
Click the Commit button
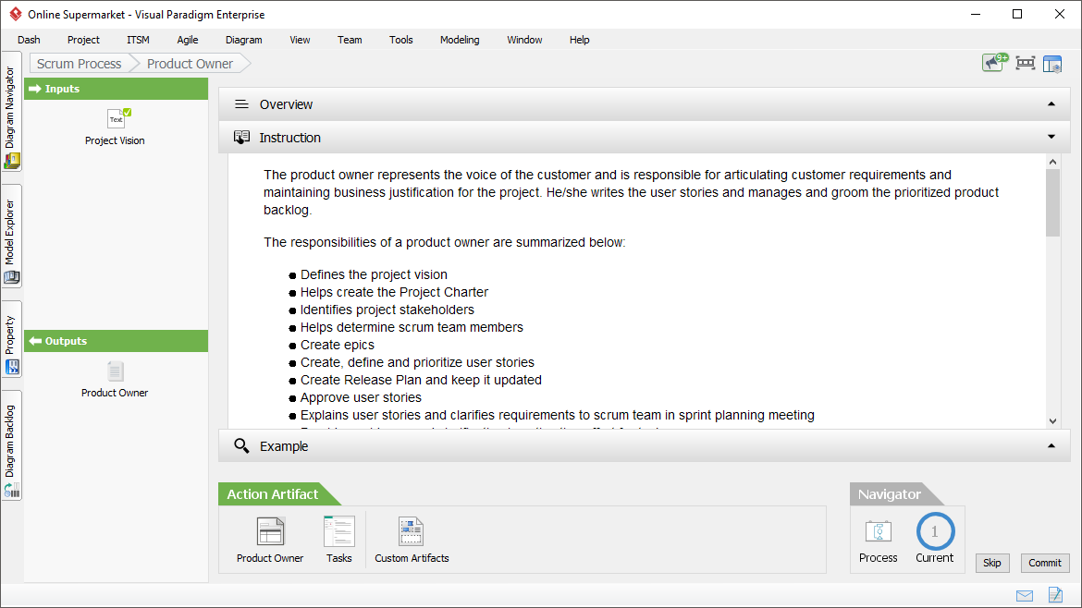tap(1045, 563)
